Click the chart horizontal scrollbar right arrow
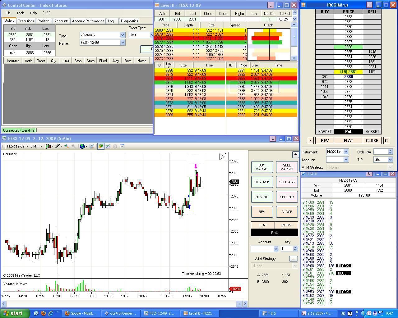The height and width of the screenshot is (318, 398). 245,304
